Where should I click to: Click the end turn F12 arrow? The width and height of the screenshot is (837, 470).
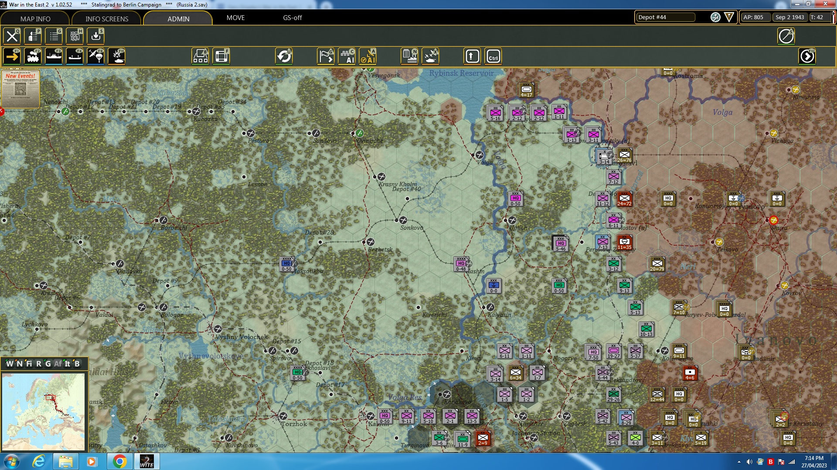[x=807, y=57]
